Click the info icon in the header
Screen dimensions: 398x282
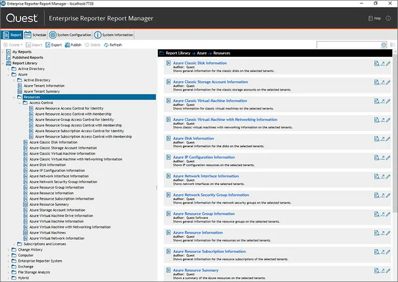point(388,18)
